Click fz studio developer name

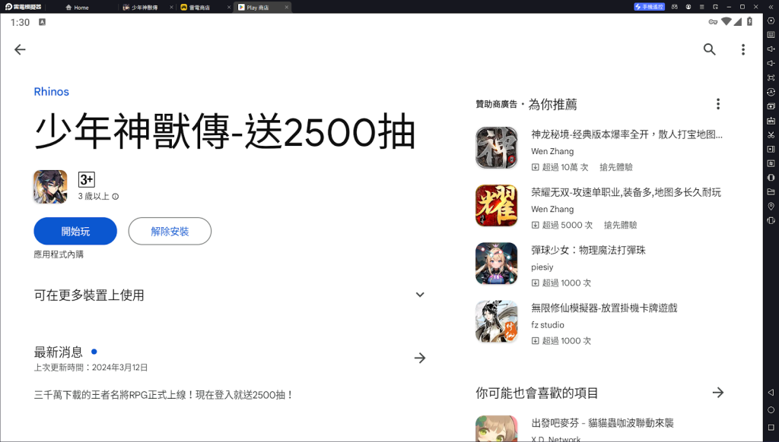(548, 325)
